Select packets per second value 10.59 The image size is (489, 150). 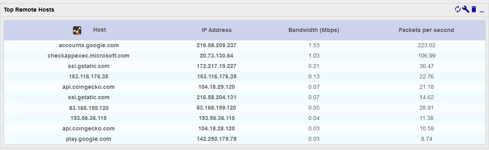pyautogui.click(x=426, y=128)
